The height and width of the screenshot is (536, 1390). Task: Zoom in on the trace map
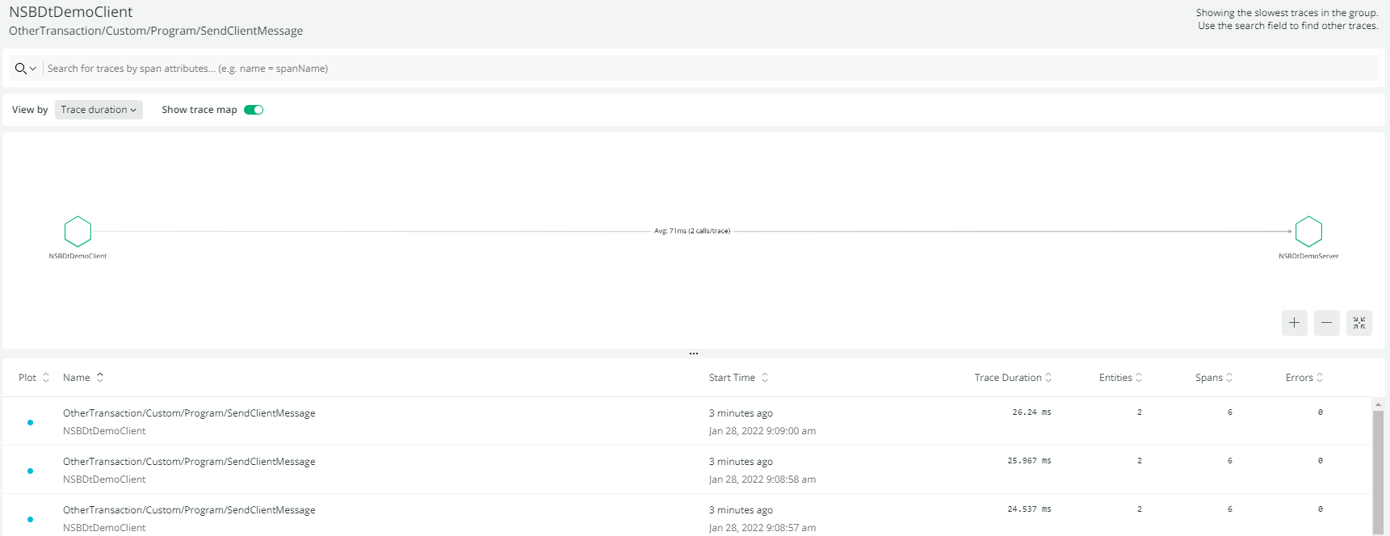1295,323
